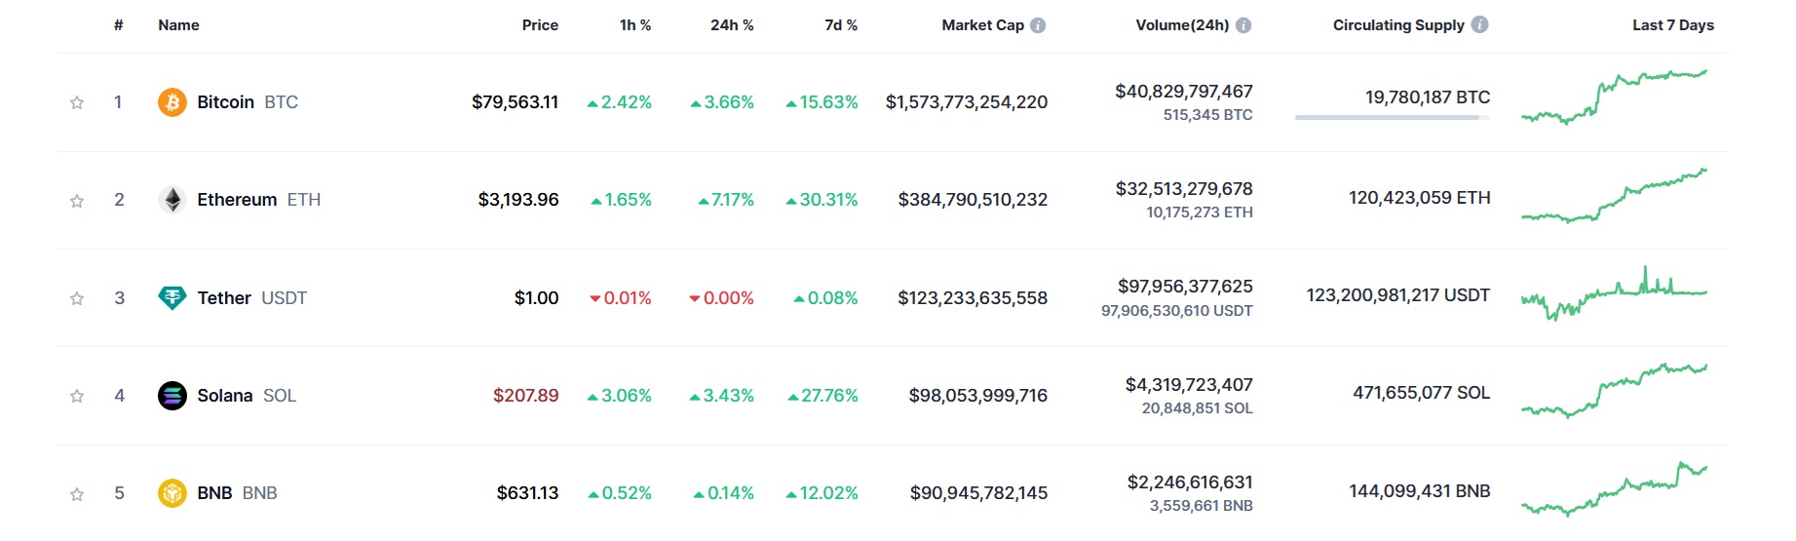Sort by the # rank column header
The height and width of the screenshot is (541, 1796).
click(119, 25)
